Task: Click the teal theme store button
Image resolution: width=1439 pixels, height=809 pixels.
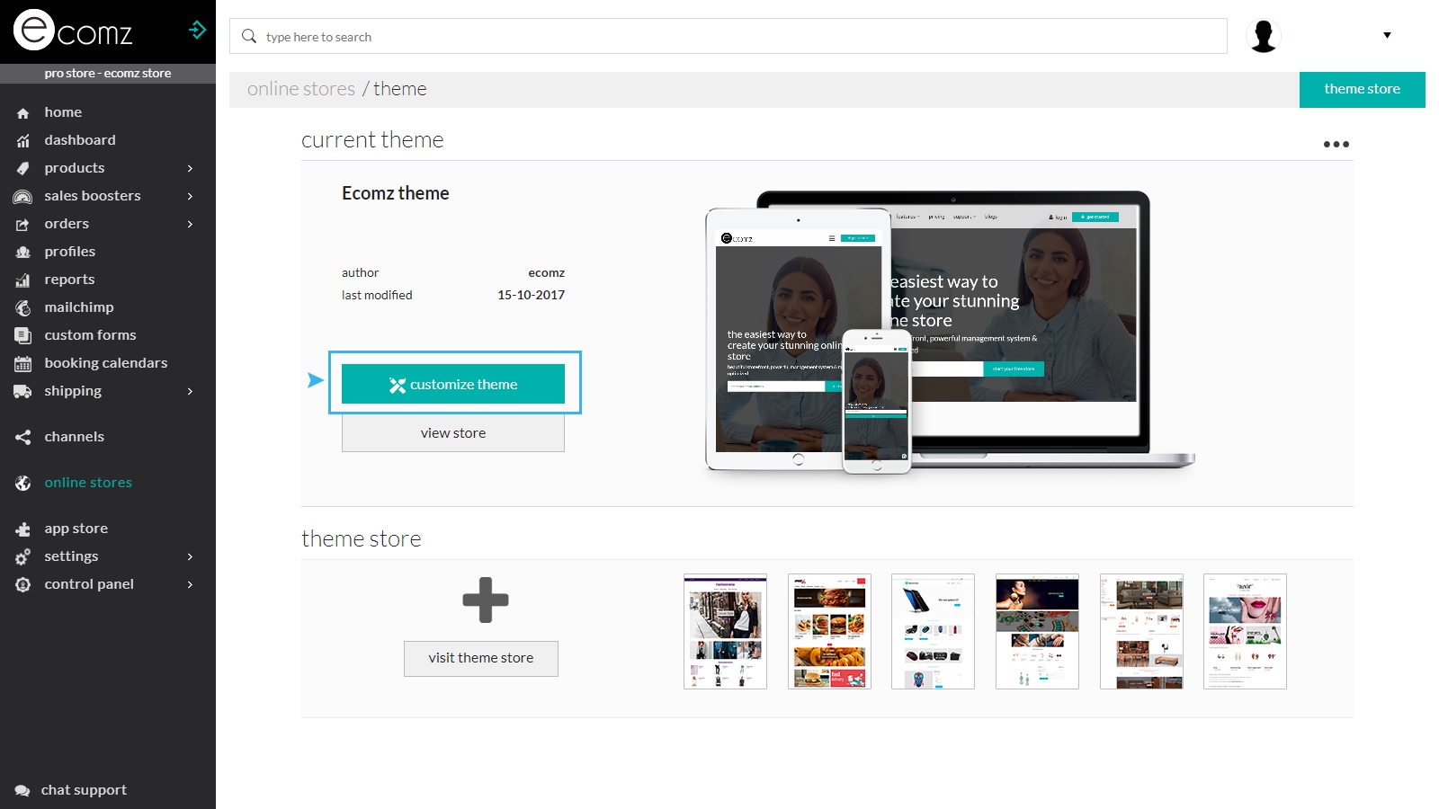Action: pos(1363,89)
